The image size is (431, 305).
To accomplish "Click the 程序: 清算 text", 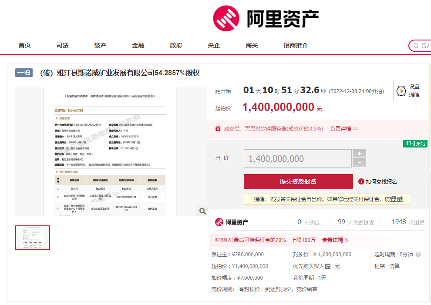I will (387, 266).
